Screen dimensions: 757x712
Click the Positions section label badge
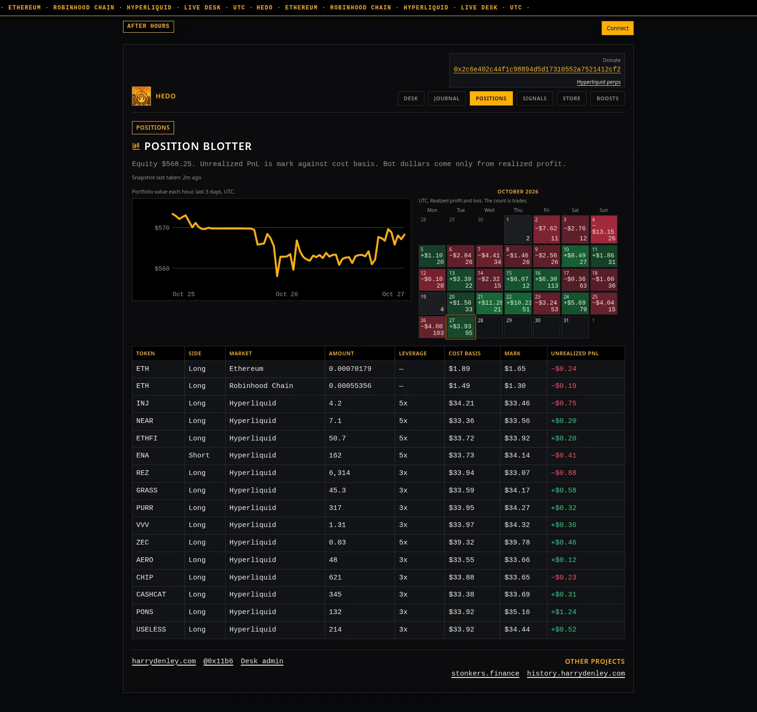tap(153, 128)
